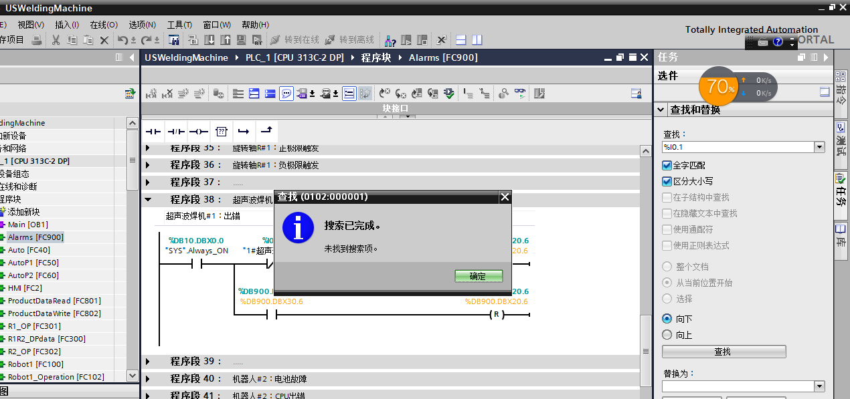This screenshot has height=399, width=850.
Task: Insert a normally closed contact
Action: coord(176,132)
